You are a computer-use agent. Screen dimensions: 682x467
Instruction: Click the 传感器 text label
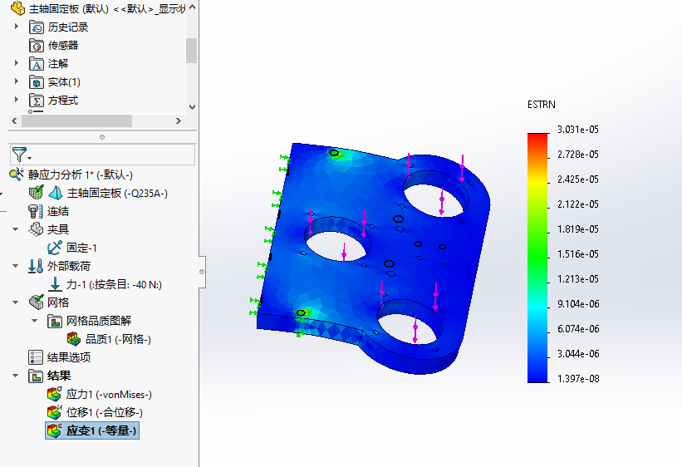click(63, 46)
